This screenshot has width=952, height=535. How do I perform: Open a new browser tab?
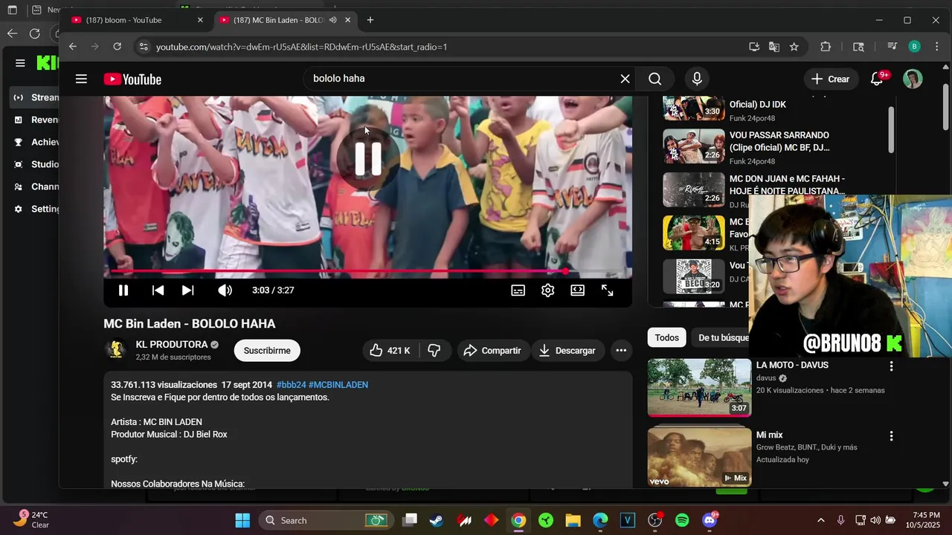click(370, 20)
